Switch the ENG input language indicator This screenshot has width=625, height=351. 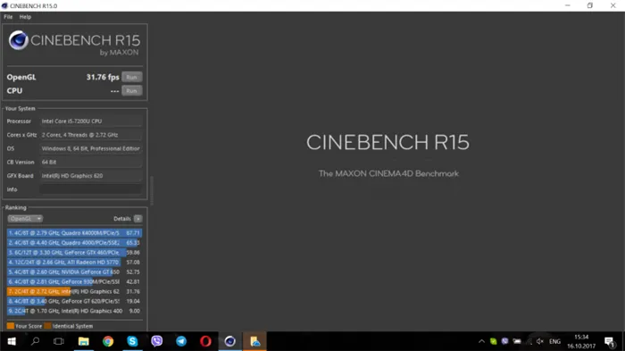tap(554, 341)
